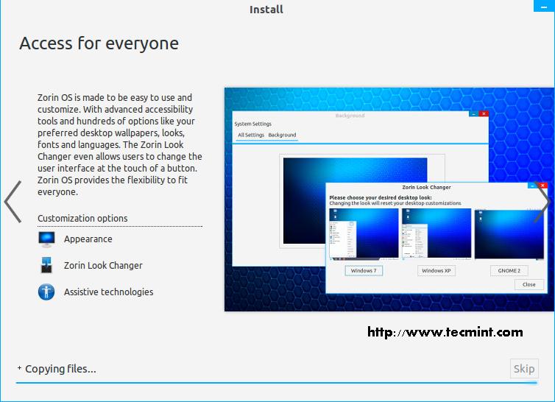This screenshot has height=402, width=555.
Task: Minimize the Install window
Action: [x=544, y=6]
